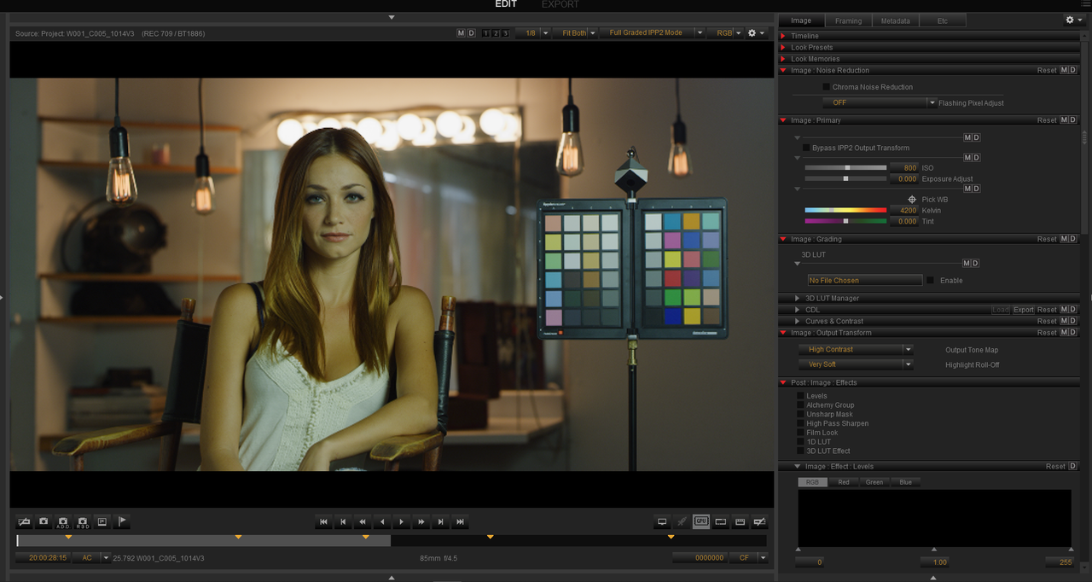Click the play reverse button
The width and height of the screenshot is (1092, 582).
382,521
